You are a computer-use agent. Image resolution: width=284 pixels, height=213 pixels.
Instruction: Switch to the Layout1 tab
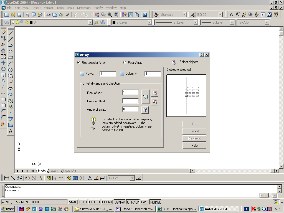click(x=54, y=171)
